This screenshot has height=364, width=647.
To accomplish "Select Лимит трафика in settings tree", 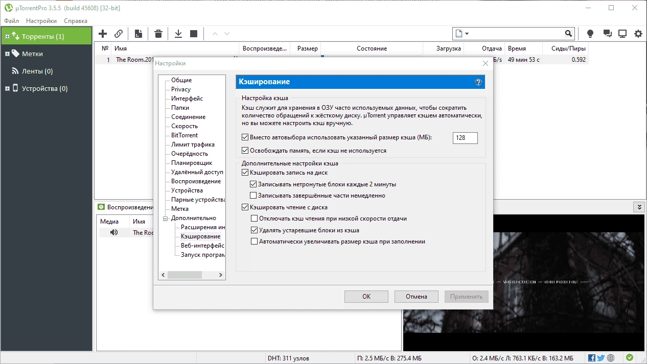I will 193,144.
